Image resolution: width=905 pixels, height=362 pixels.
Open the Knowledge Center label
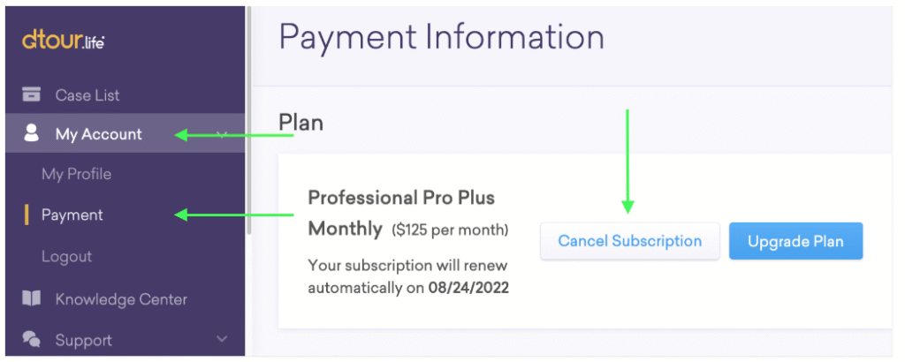point(121,299)
